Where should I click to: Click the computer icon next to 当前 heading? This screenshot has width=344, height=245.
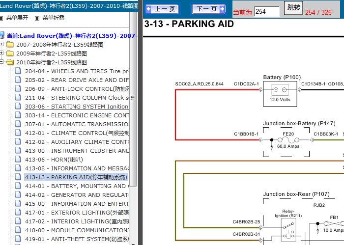(x=2, y=35)
